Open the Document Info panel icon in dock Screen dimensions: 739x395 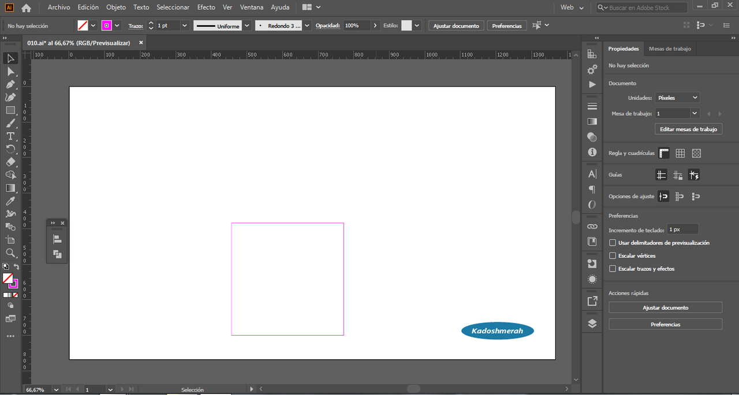pyautogui.click(x=592, y=152)
